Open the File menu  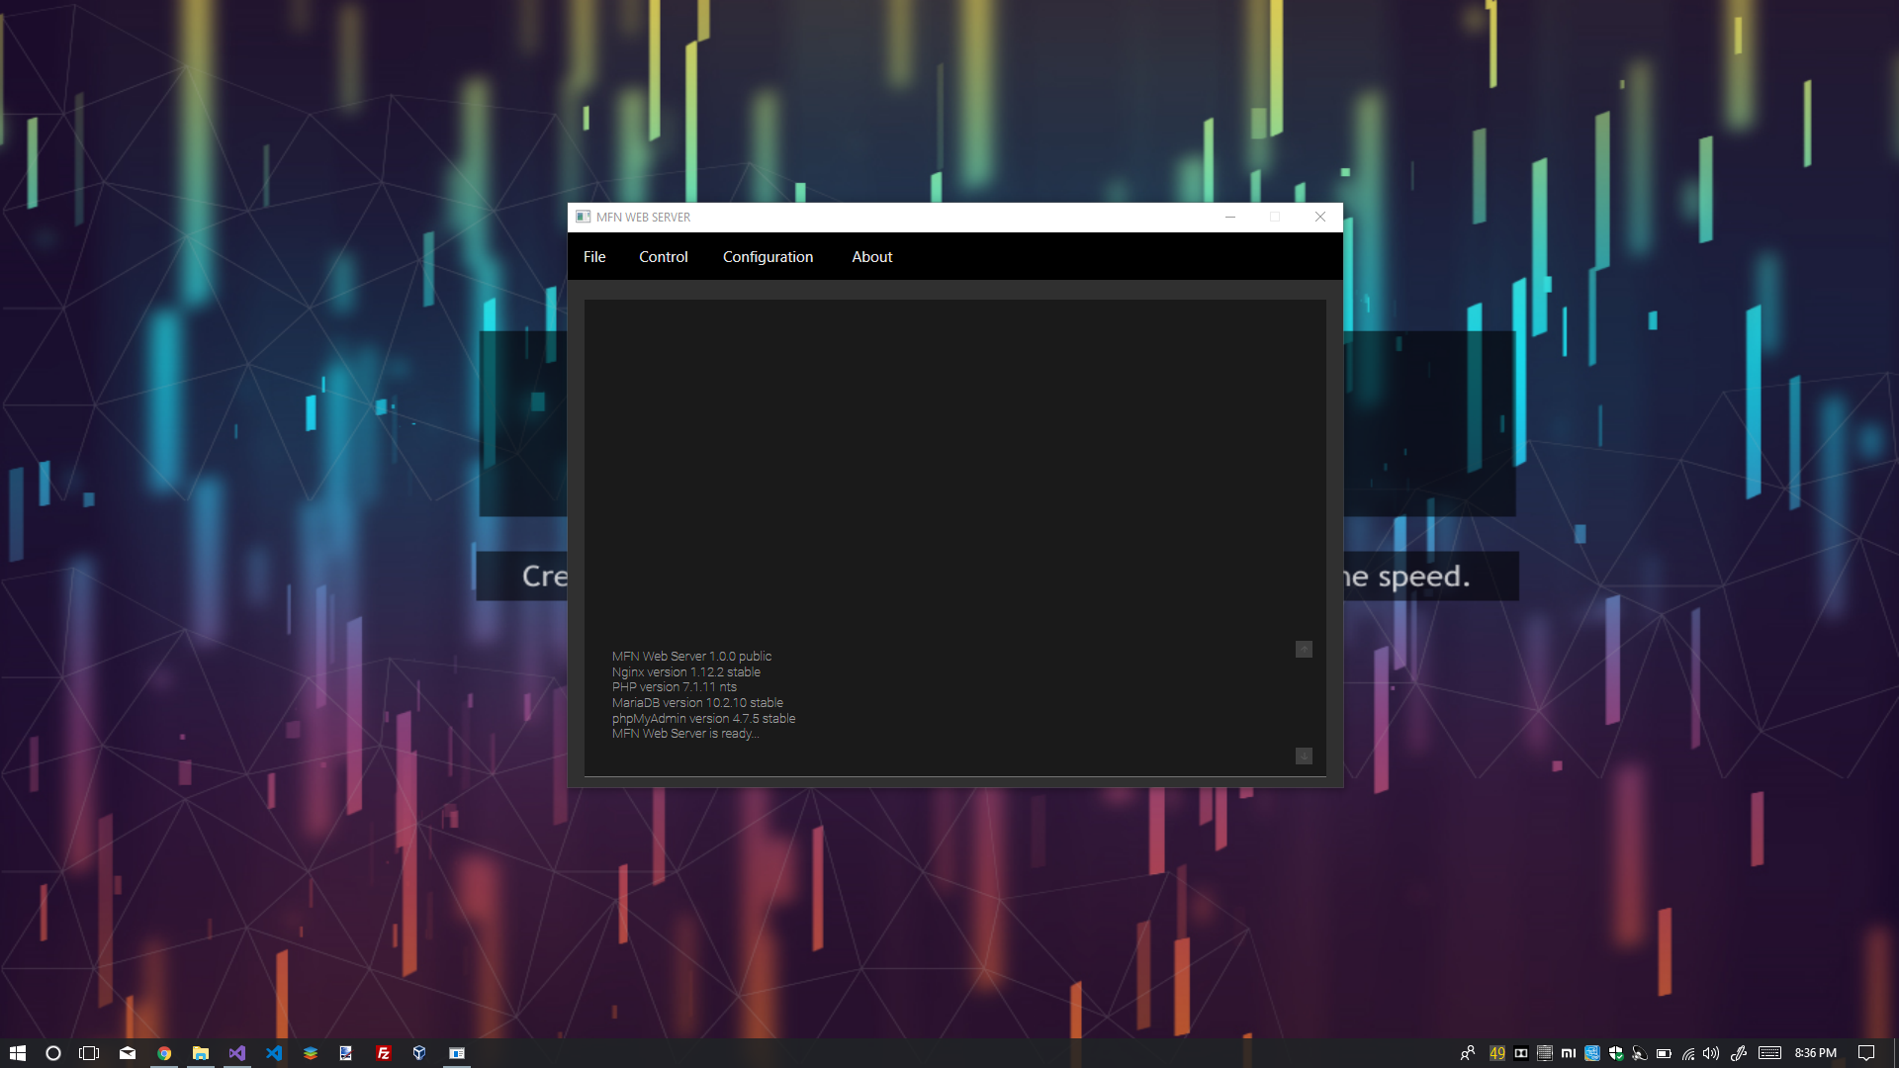(594, 257)
